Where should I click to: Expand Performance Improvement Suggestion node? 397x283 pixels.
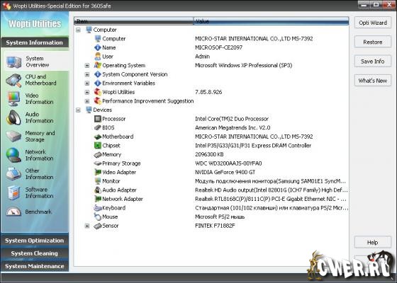(86, 101)
